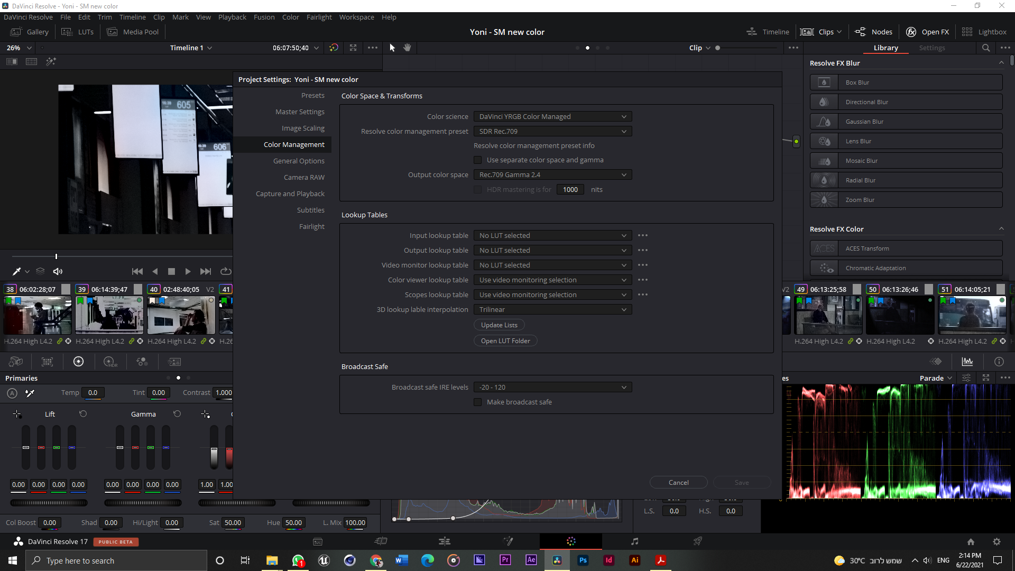Viewport: 1015px width, 571px height.
Task: Toggle split screen viewer mode
Action: [x=32, y=62]
